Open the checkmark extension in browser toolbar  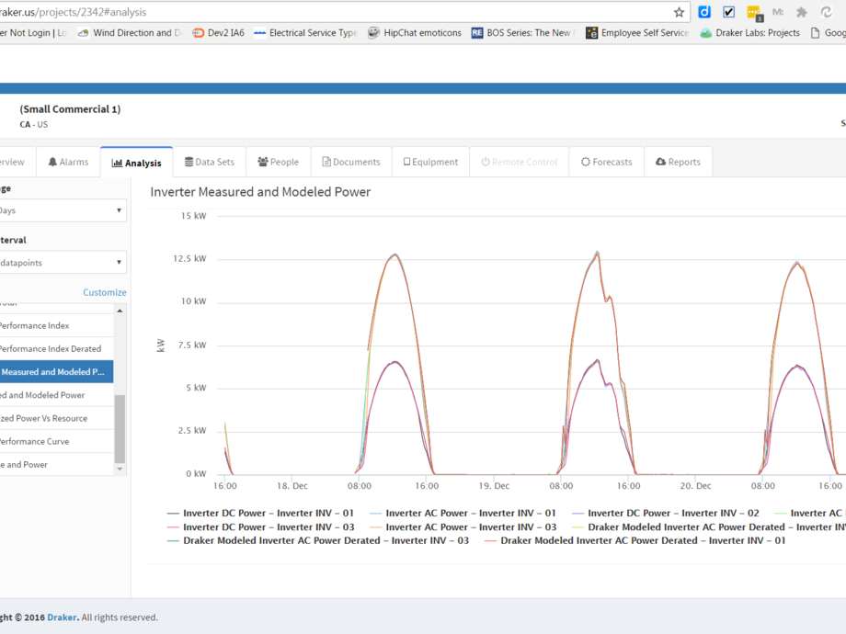[x=729, y=12]
